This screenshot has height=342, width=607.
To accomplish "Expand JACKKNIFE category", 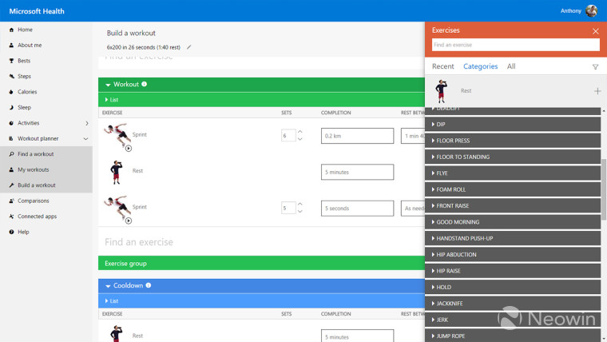I will (513, 304).
